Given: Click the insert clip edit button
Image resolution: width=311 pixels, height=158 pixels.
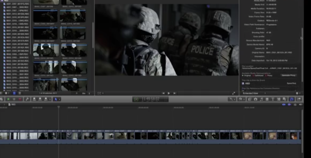Looking at the screenshot, I should click(40, 99).
